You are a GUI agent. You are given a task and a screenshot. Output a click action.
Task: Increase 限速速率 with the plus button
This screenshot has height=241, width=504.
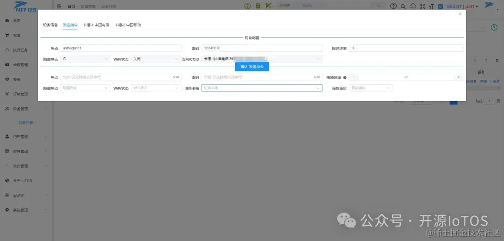coord(459,77)
